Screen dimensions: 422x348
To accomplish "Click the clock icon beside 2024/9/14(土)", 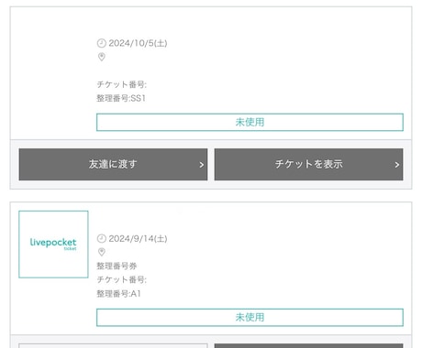I will click(102, 239).
